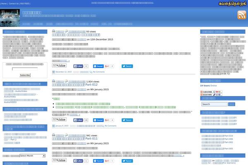
Task: Click Google +1 on the 12th December post
Action: pyautogui.click(x=107, y=66)
